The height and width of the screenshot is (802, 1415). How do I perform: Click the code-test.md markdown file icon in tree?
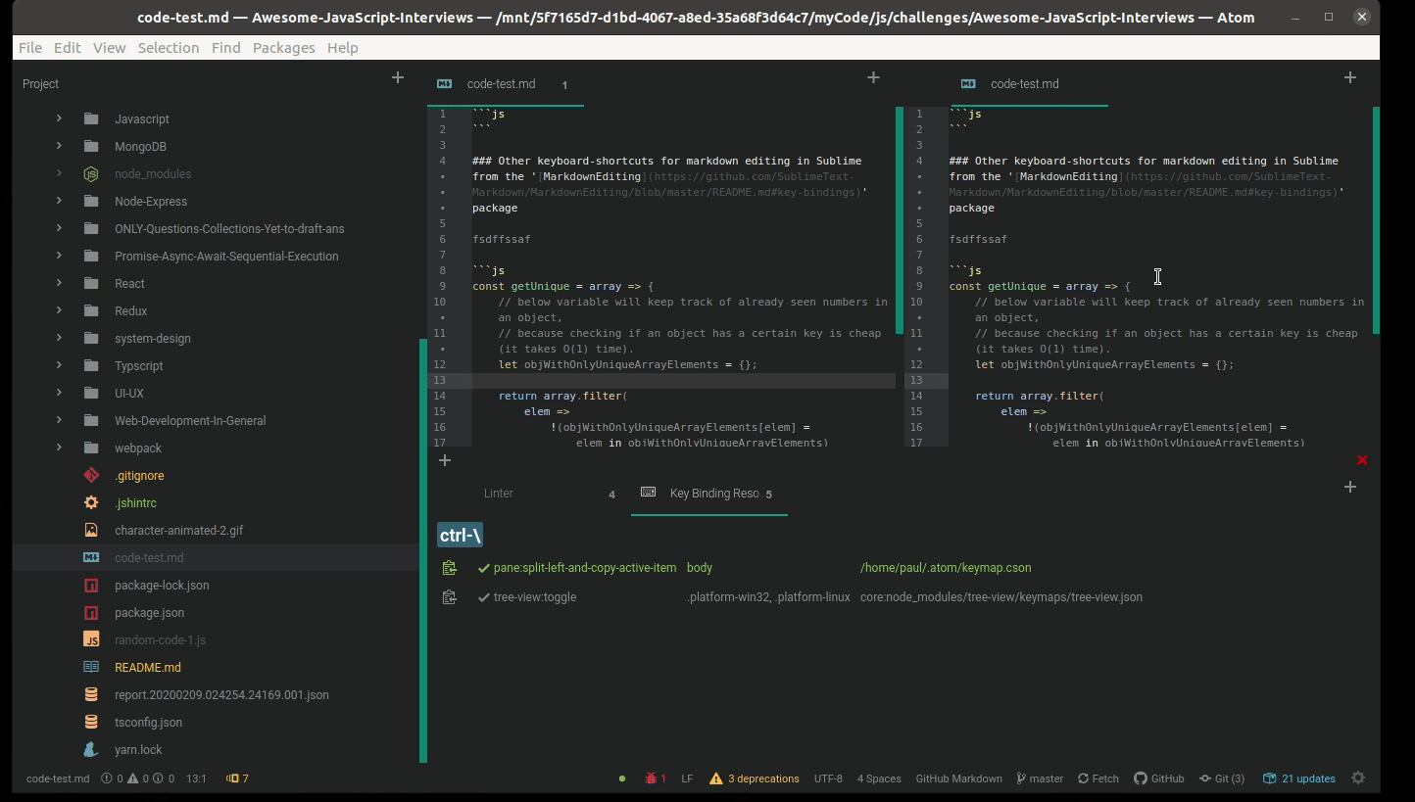click(x=91, y=557)
